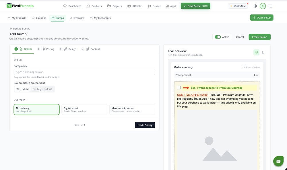Image resolution: width=287 pixels, height=170 pixels.
Task: Click the Quick Setup gear icon
Action: 254,18
